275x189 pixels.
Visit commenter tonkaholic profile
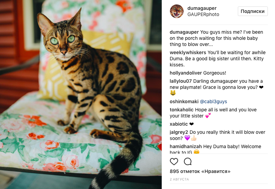(x=182, y=110)
